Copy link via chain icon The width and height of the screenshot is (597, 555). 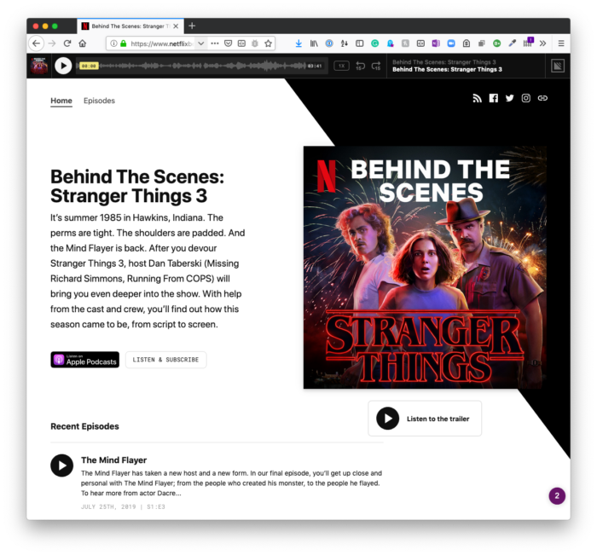click(x=542, y=98)
